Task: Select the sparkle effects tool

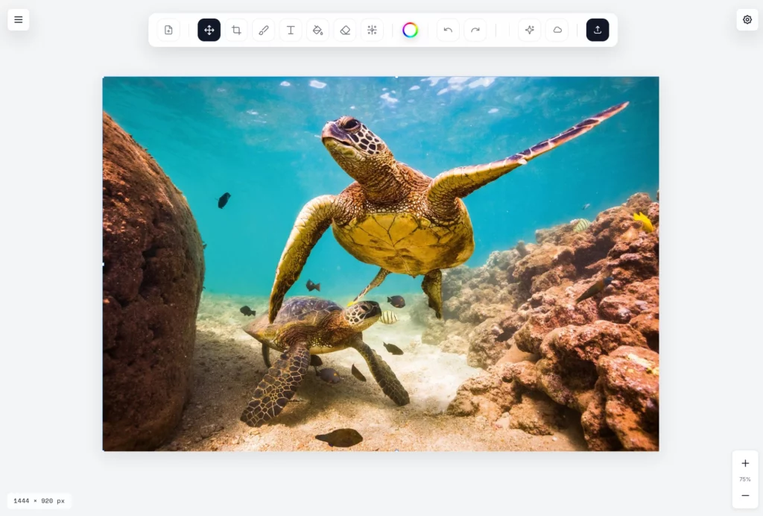Action: 372,30
